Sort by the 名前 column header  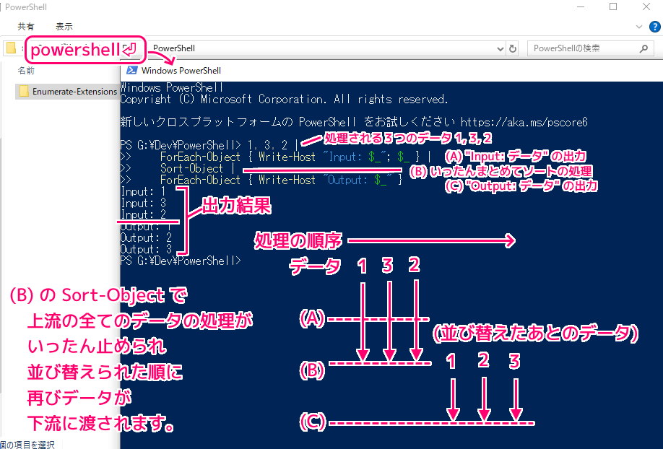pyautogui.click(x=26, y=71)
